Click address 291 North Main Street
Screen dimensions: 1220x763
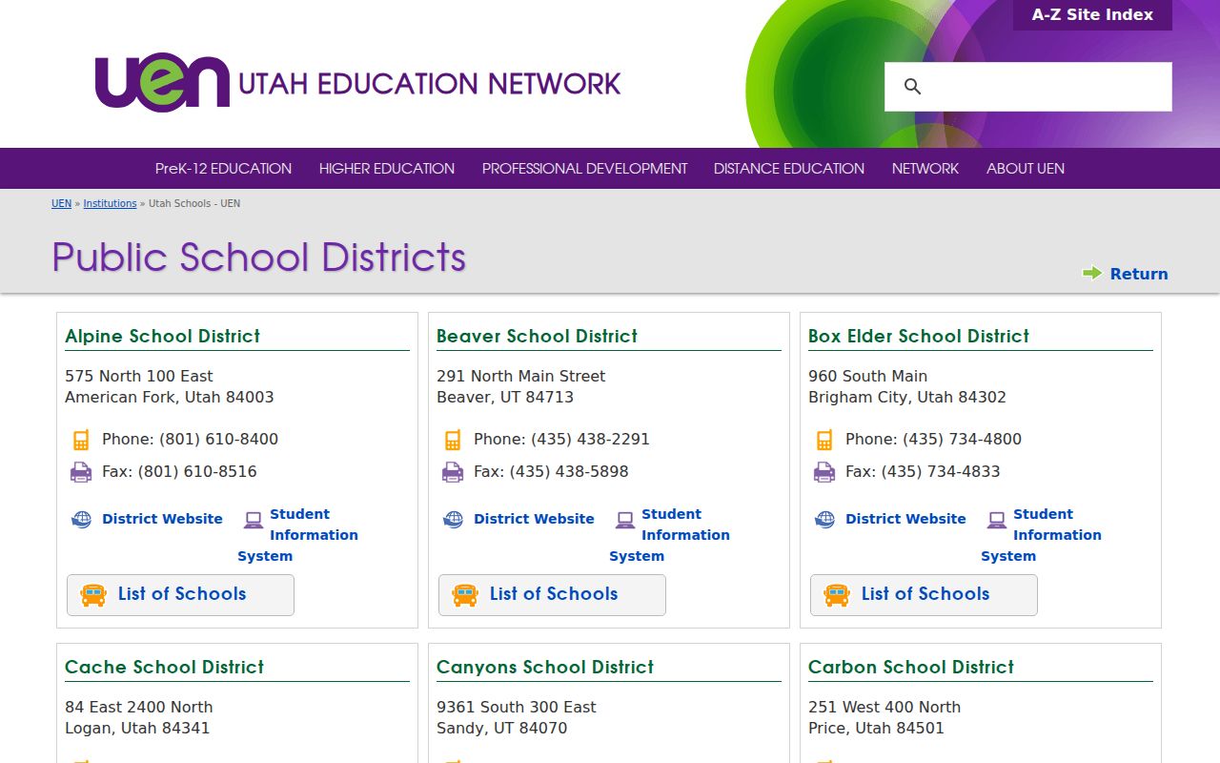point(520,376)
